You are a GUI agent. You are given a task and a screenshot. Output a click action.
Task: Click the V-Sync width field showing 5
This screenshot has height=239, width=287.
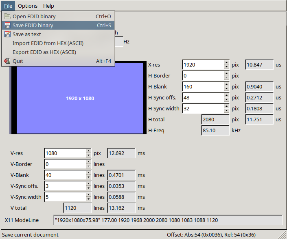click(65, 197)
